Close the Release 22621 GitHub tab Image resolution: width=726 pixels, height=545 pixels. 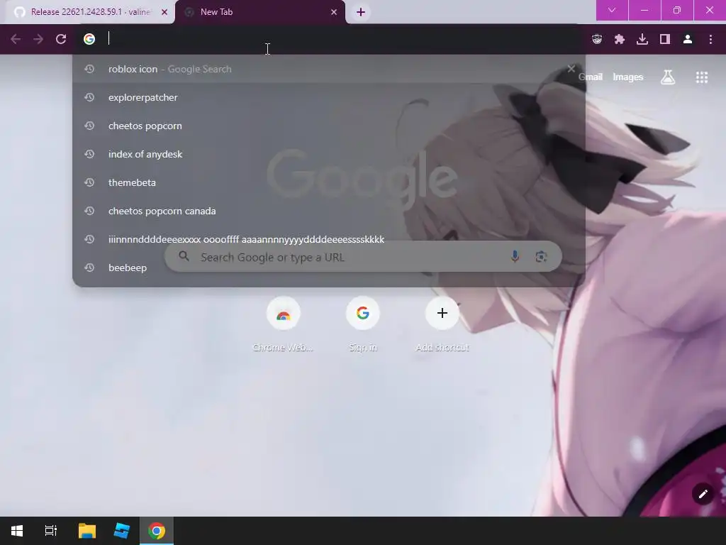164,12
